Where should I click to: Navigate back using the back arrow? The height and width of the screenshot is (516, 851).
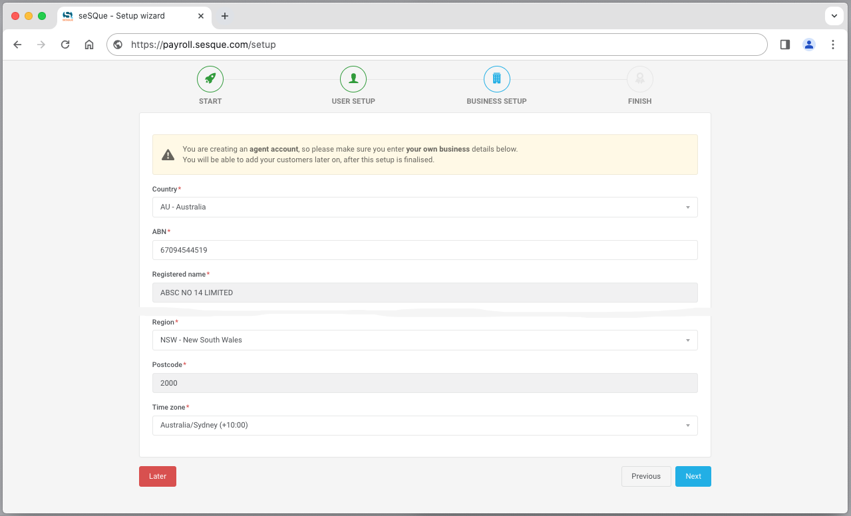pos(18,45)
